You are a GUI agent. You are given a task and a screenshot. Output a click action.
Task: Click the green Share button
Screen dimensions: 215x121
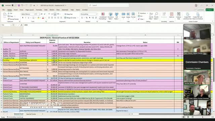click(210, 10)
